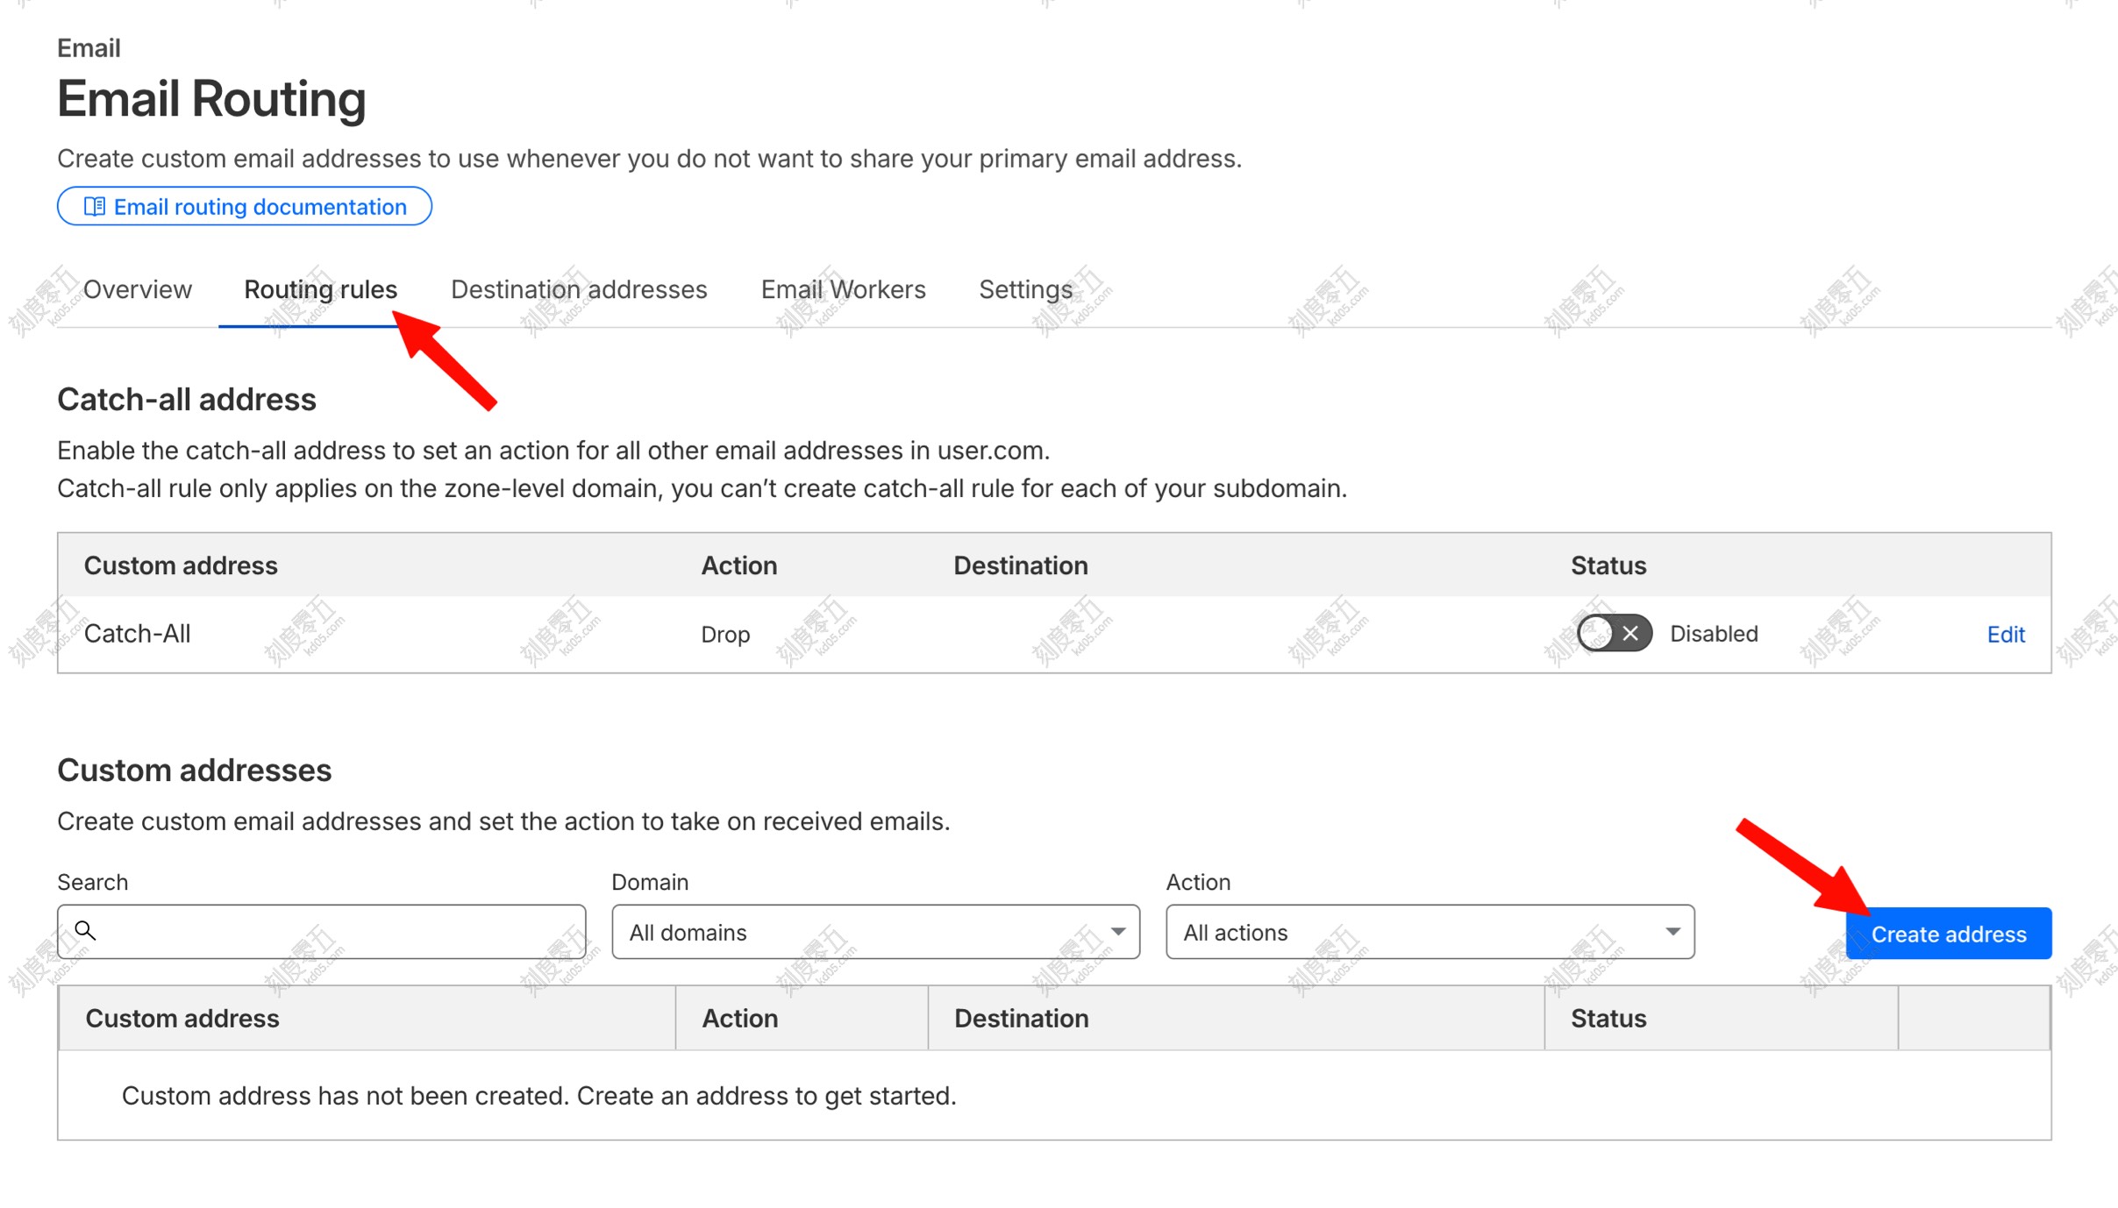
Task: Open the All actions dropdown
Action: click(1428, 932)
